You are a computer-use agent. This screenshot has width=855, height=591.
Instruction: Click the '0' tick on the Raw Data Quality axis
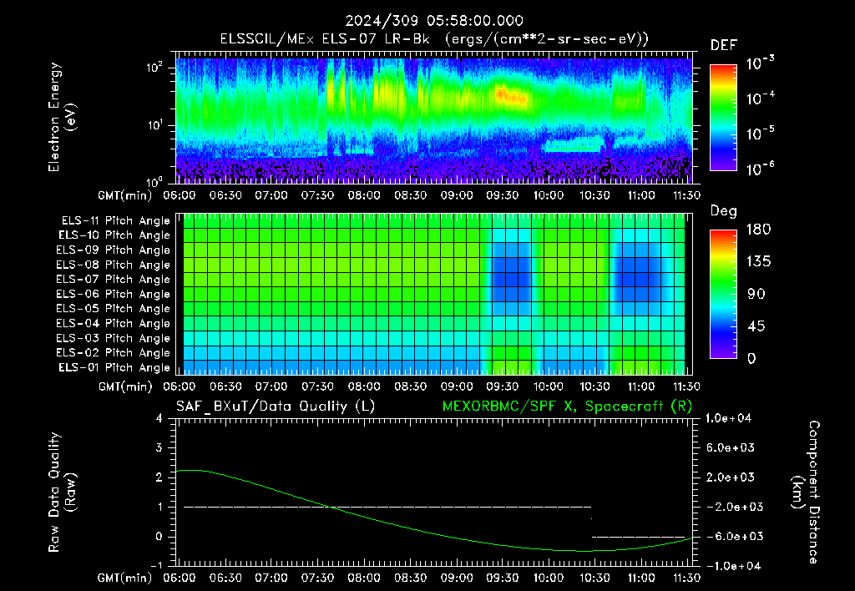pyautogui.click(x=159, y=537)
